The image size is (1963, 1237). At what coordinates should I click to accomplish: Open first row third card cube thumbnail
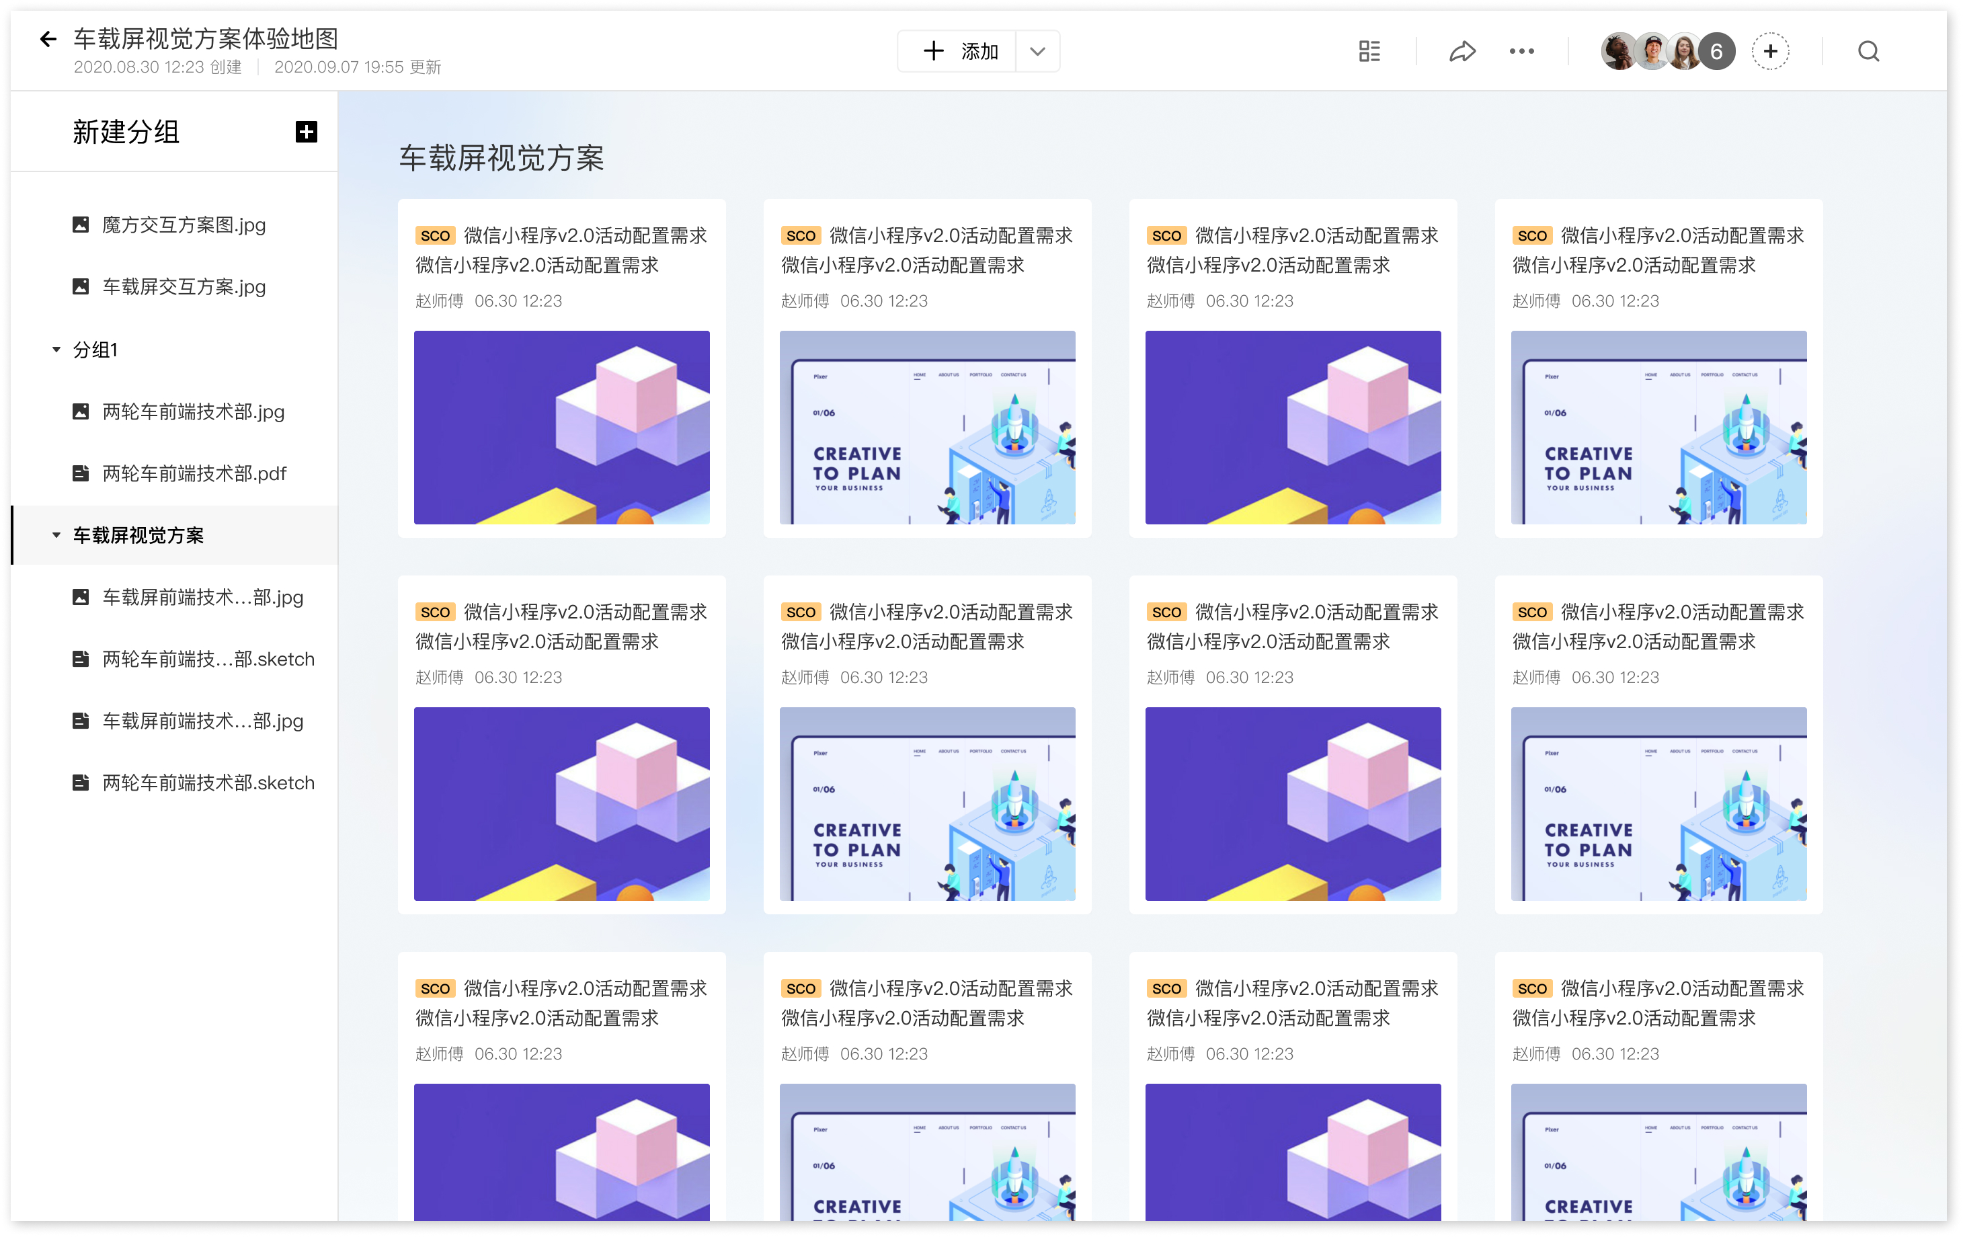[1293, 428]
